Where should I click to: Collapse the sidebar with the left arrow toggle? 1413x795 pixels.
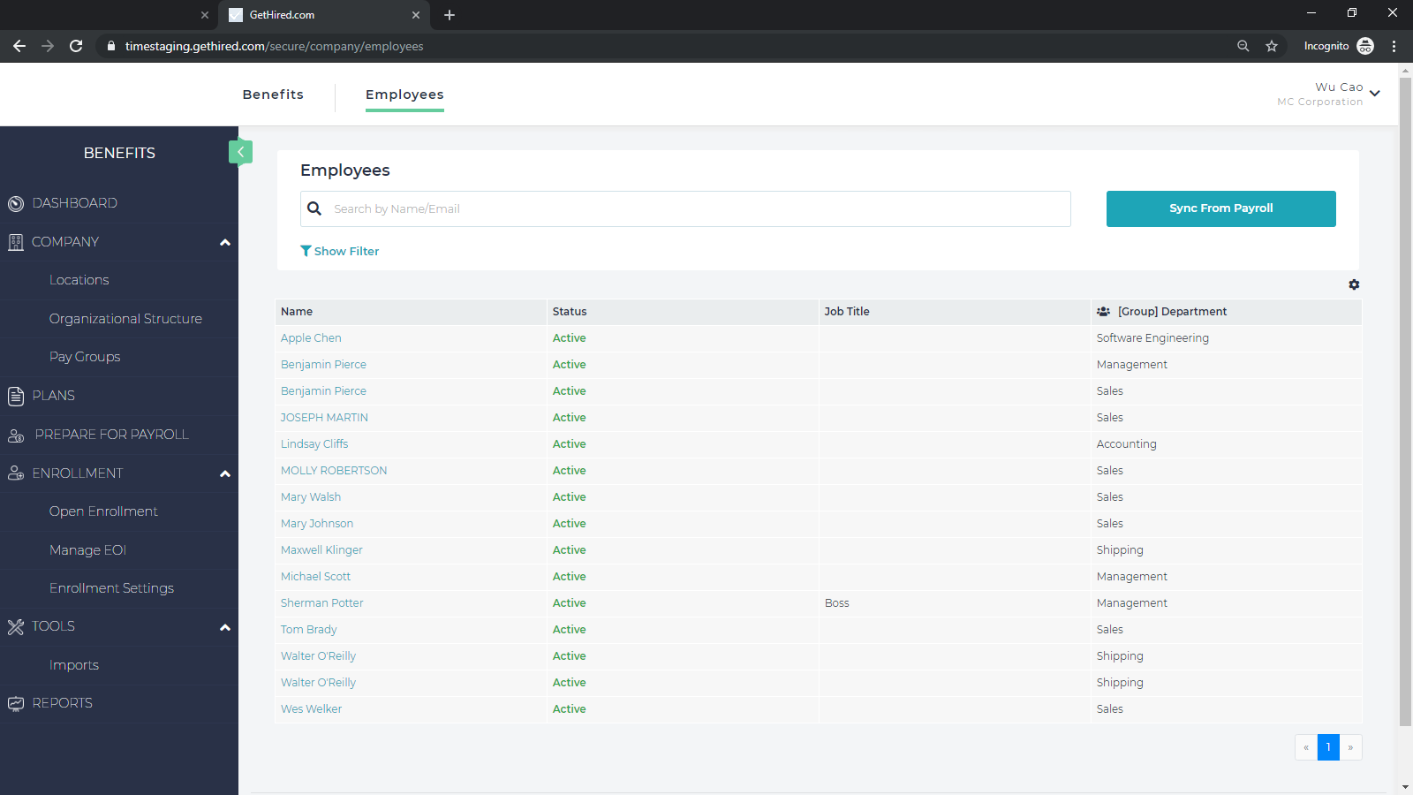[x=240, y=152]
